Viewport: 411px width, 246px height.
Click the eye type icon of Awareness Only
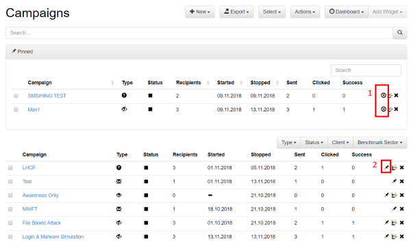(119, 195)
